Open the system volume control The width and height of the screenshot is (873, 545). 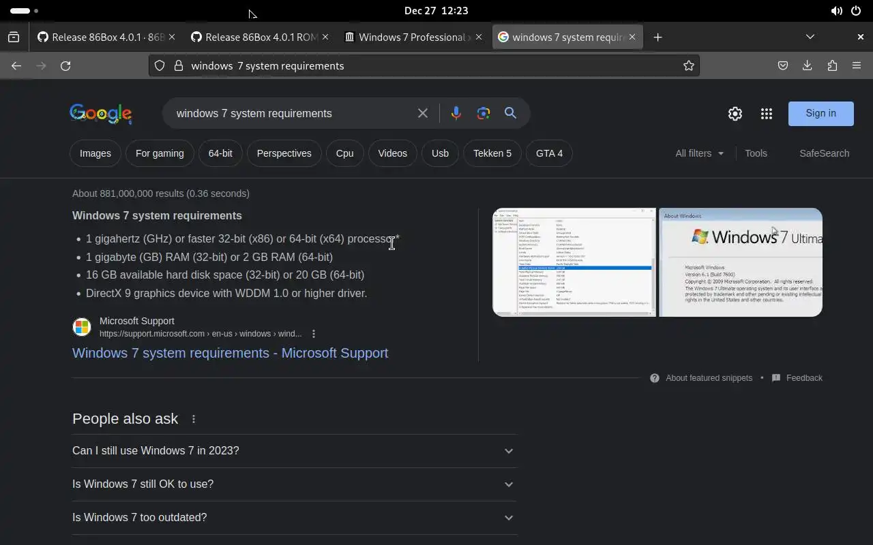click(836, 11)
